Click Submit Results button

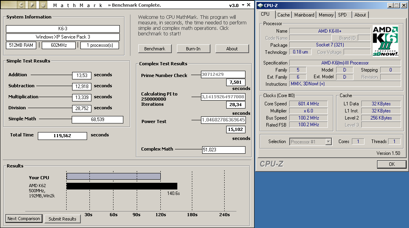click(x=62, y=219)
